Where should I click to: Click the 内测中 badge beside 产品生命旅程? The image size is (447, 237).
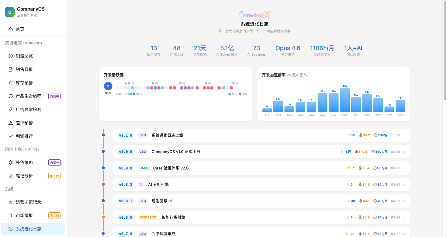click(54, 96)
